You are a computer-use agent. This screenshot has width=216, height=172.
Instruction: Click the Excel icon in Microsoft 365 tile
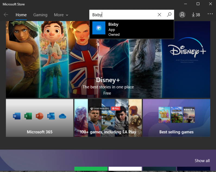pos(28,116)
